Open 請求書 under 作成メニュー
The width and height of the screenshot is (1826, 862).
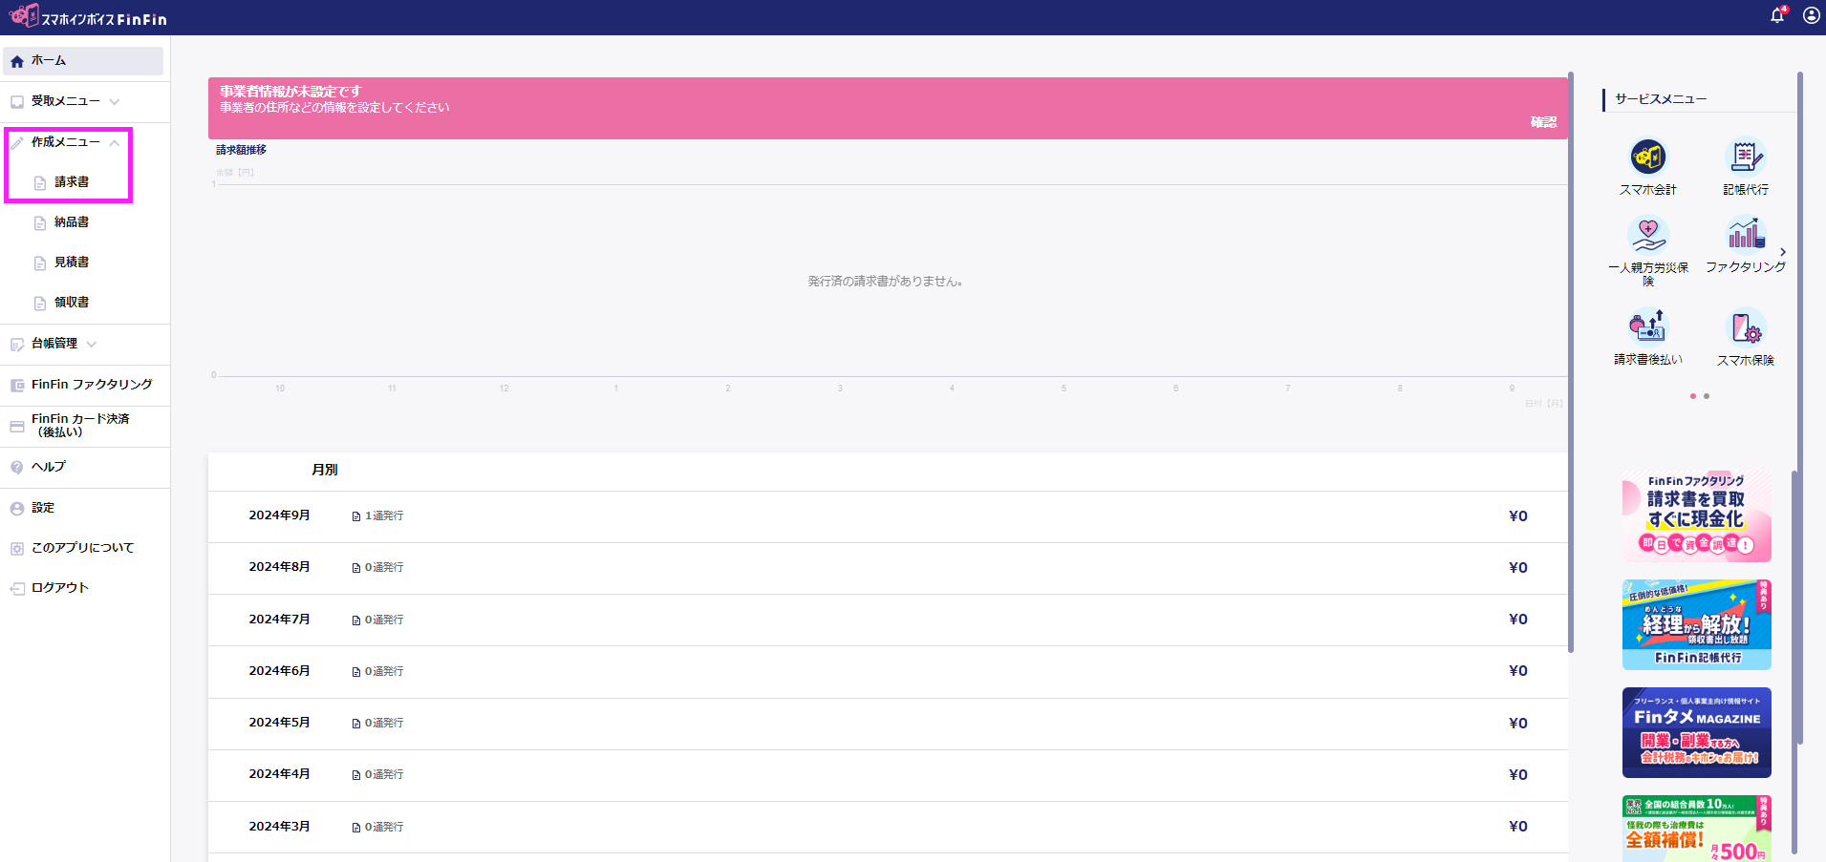72,182
